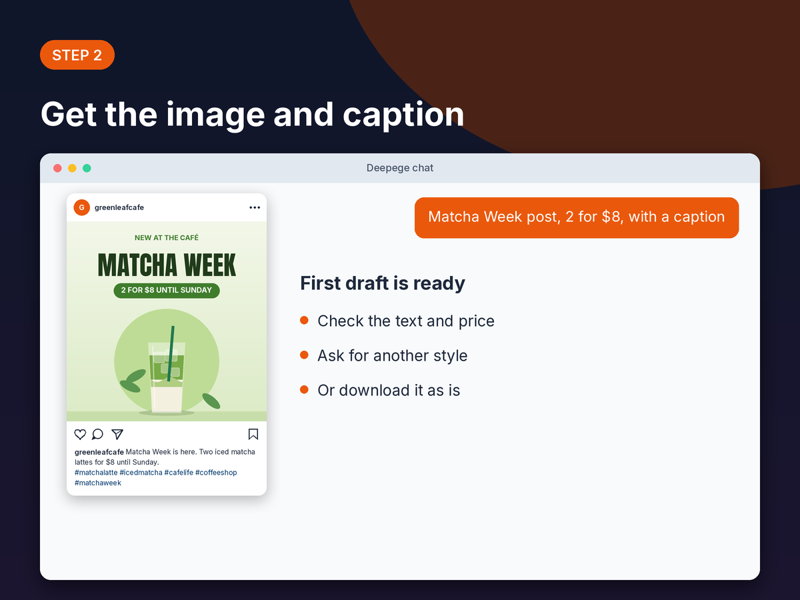Click the orange G profile avatar
This screenshot has width=800, height=600.
pos(81,207)
